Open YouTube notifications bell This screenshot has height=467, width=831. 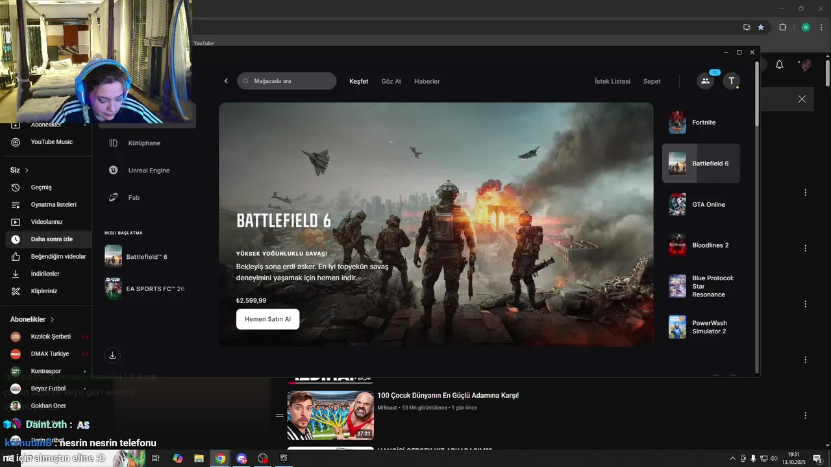coord(780,64)
